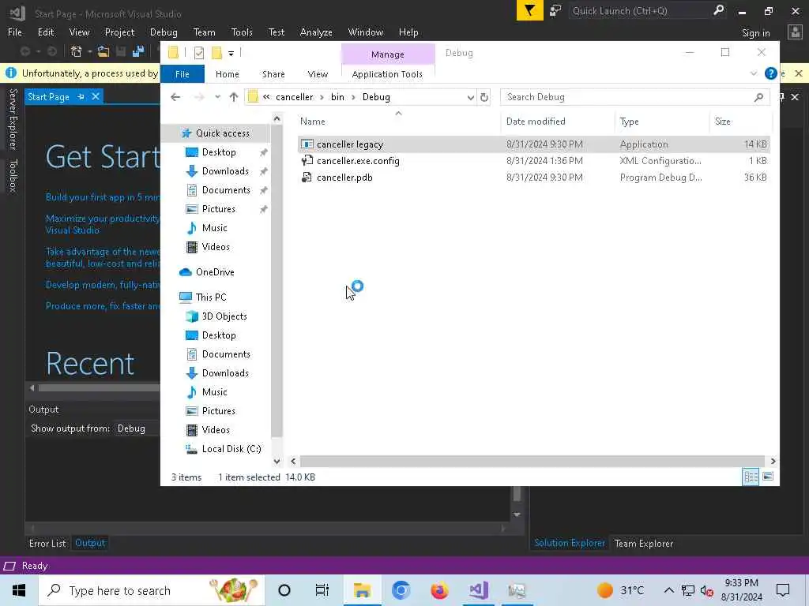Expand the File Explorer ribbon chevron

click(x=753, y=73)
